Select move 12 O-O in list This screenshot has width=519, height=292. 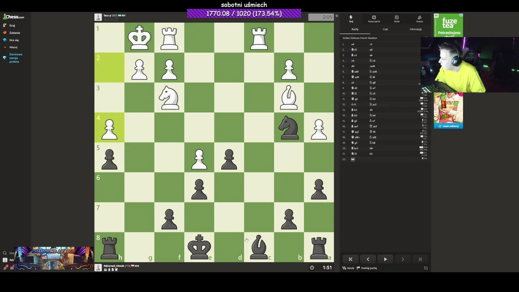click(354, 104)
